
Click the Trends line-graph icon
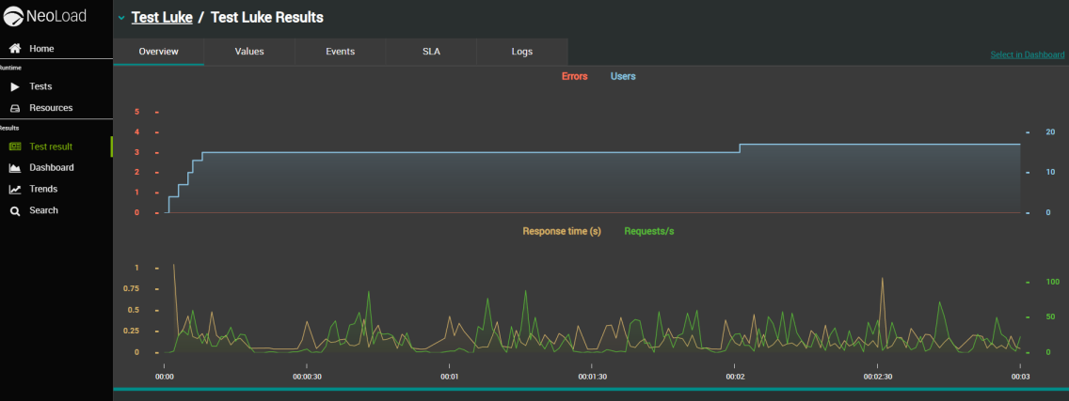tap(15, 189)
